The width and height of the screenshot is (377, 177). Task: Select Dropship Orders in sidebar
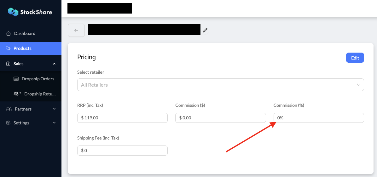tap(38, 79)
